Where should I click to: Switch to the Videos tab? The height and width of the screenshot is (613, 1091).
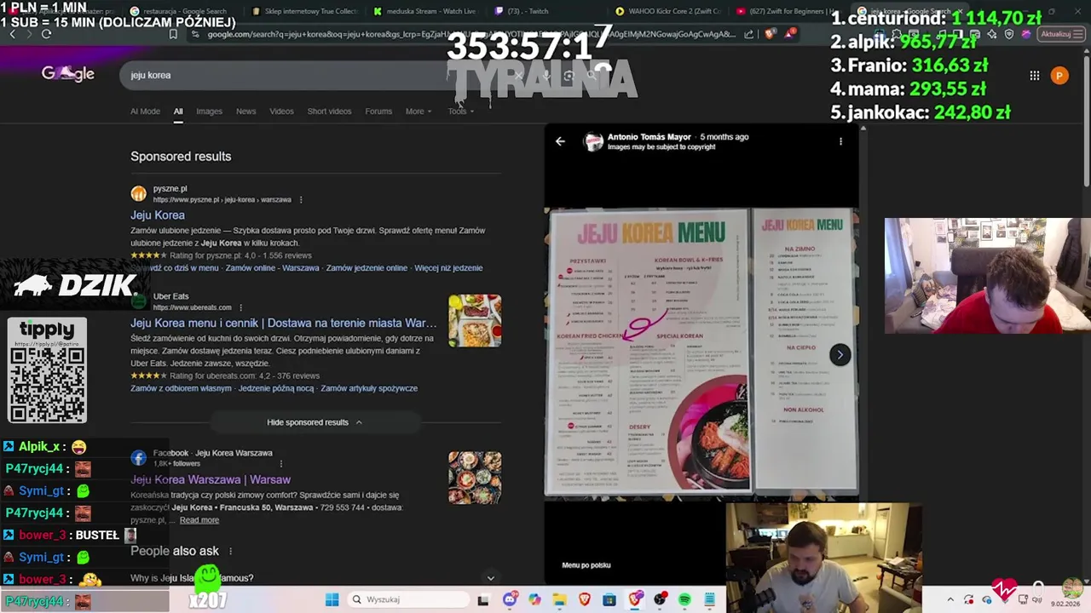pyautogui.click(x=281, y=112)
